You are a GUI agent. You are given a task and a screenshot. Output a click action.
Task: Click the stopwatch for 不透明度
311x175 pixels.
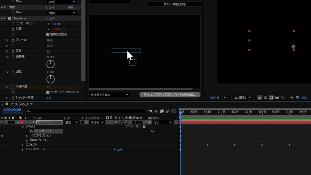[x=13, y=87]
